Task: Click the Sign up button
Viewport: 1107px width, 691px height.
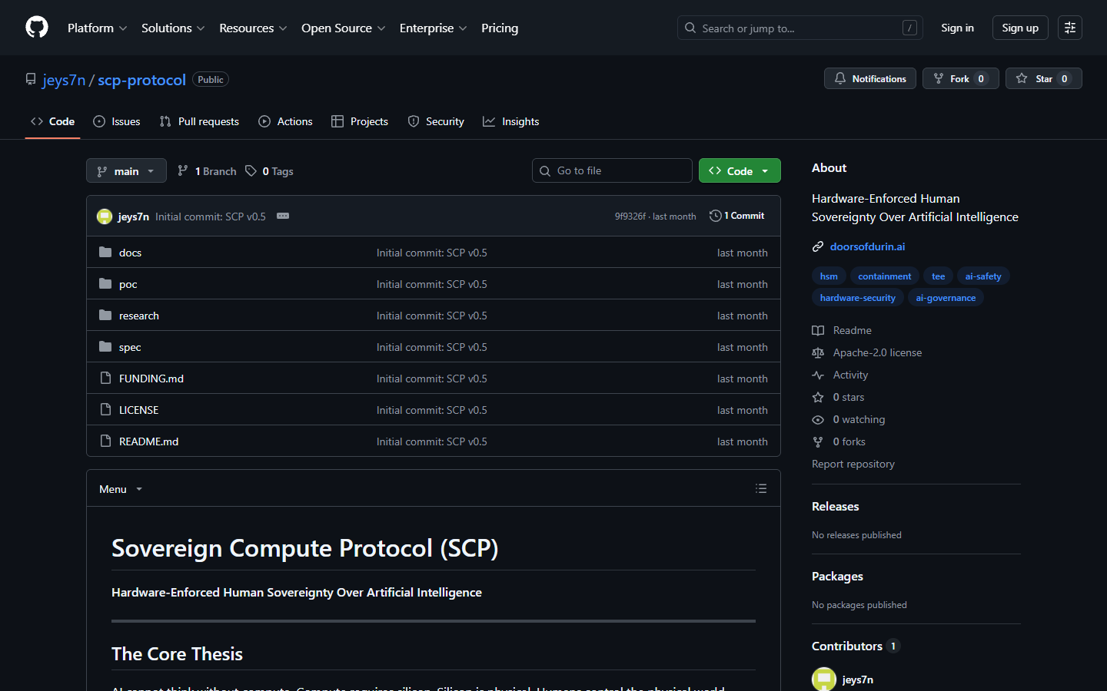Action: 1020,27
